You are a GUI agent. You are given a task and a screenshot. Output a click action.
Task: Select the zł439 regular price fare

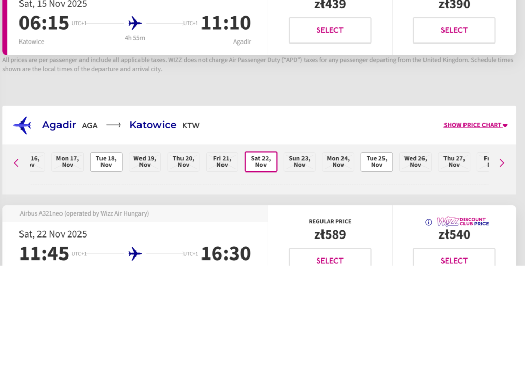pyautogui.click(x=330, y=30)
